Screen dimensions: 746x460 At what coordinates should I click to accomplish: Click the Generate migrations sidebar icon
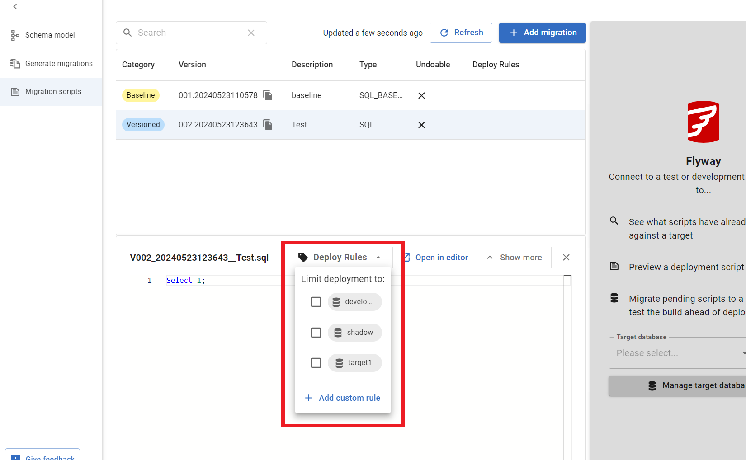(15, 64)
